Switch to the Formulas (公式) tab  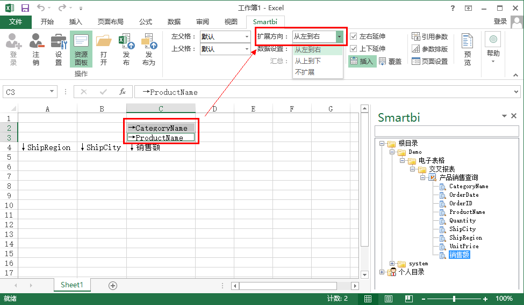[x=146, y=21]
